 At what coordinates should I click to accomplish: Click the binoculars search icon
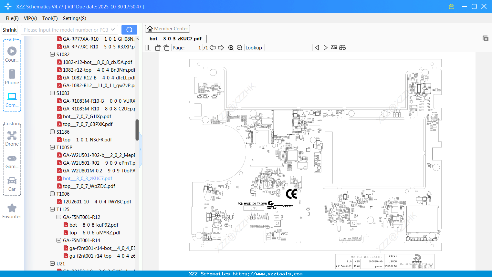point(342,48)
